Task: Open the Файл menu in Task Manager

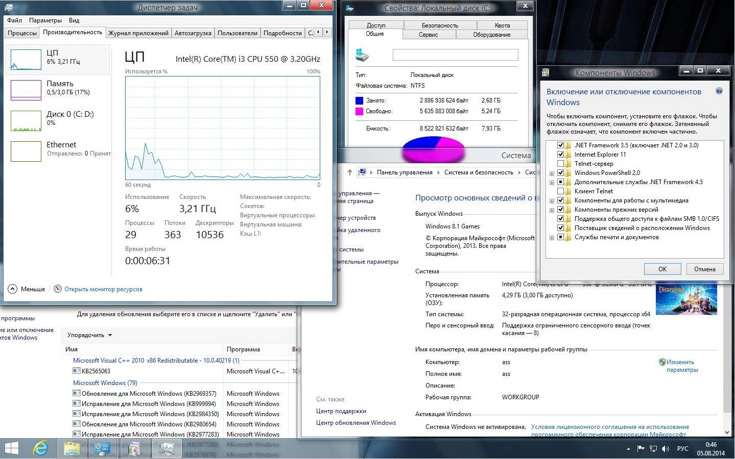Action: 14,20
